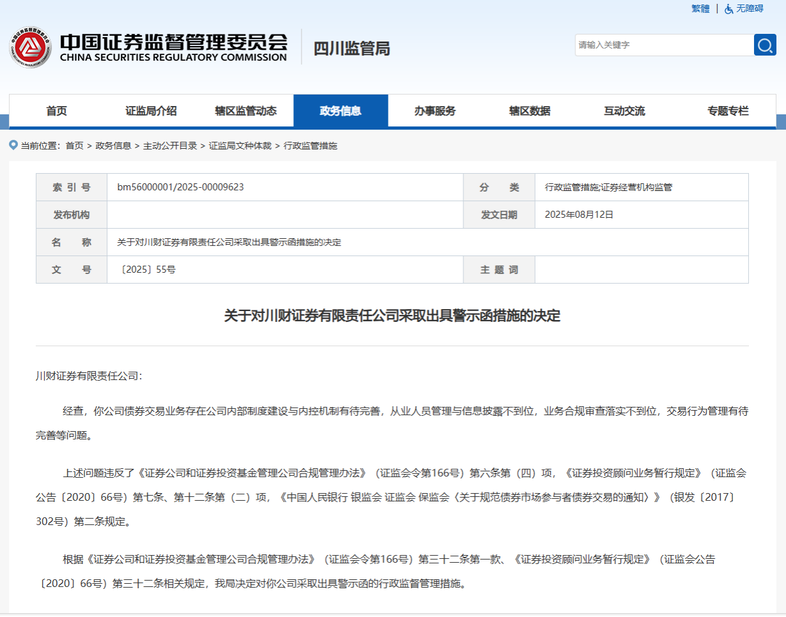Go to 辖区数据 section
The height and width of the screenshot is (617, 786).
click(x=530, y=111)
